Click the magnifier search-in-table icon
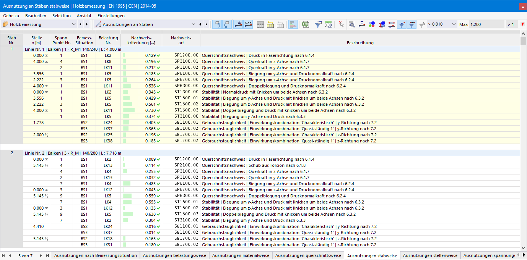The image size is (527, 260). (x=351, y=24)
